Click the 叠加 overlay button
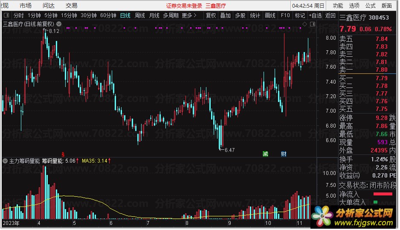 [225, 15]
